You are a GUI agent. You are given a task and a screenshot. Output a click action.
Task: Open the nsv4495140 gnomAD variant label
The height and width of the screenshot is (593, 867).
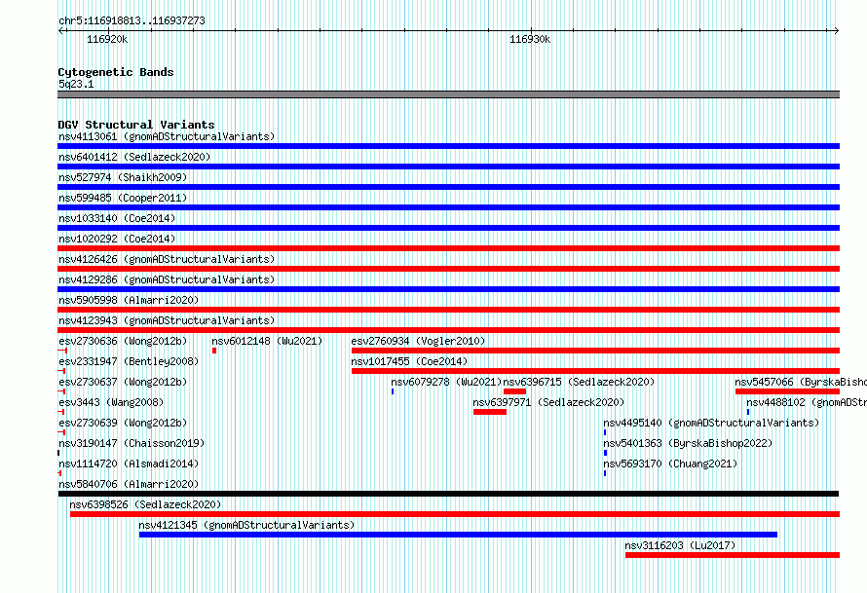[x=711, y=423]
